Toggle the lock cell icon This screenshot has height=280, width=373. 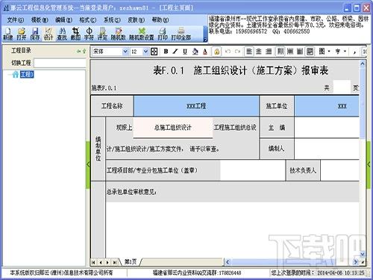pos(216,52)
